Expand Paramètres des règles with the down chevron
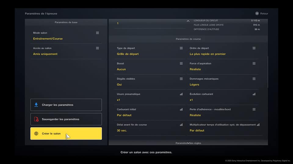The width and height of the screenshot is (293, 164). [x=188, y=143]
